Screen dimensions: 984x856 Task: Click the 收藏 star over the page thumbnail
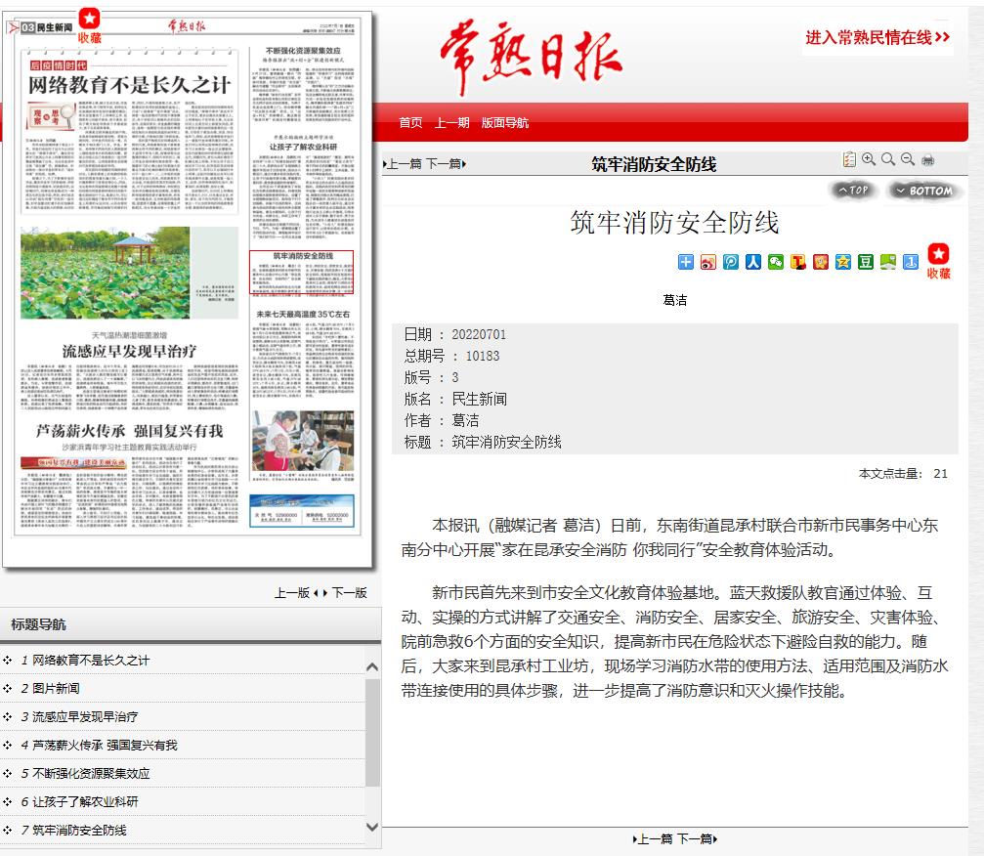coord(90,25)
